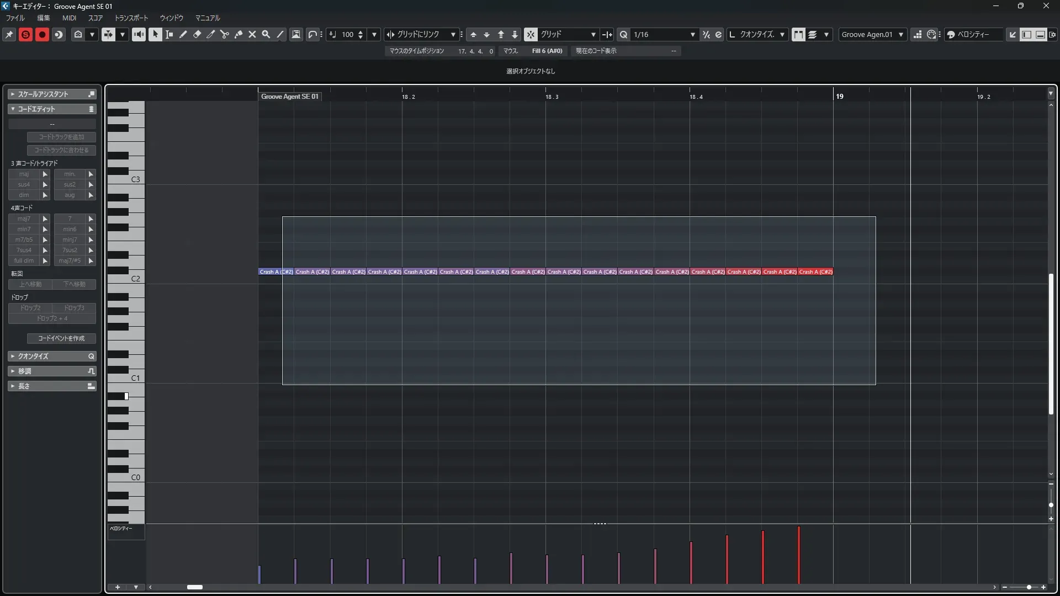Open the MIDI menu
Viewport: 1060px width, 596px height.
click(69, 18)
